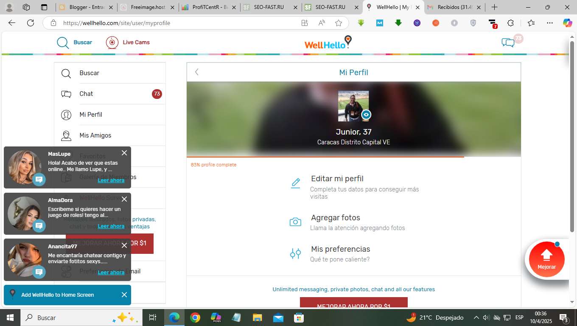
Task: Switch to the Recibidos Gmail tab
Action: (455, 7)
